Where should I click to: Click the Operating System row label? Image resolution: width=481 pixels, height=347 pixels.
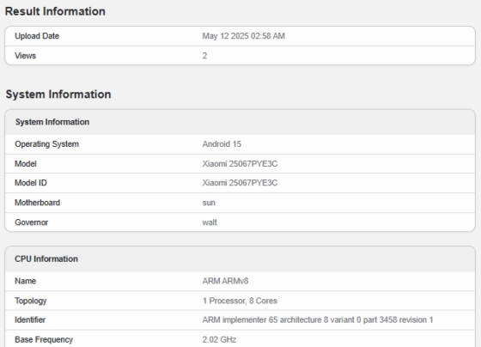pos(47,144)
